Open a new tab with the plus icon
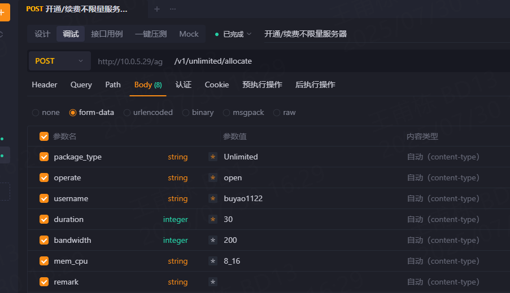The width and height of the screenshot is (510, 293). tap(157, 9)
